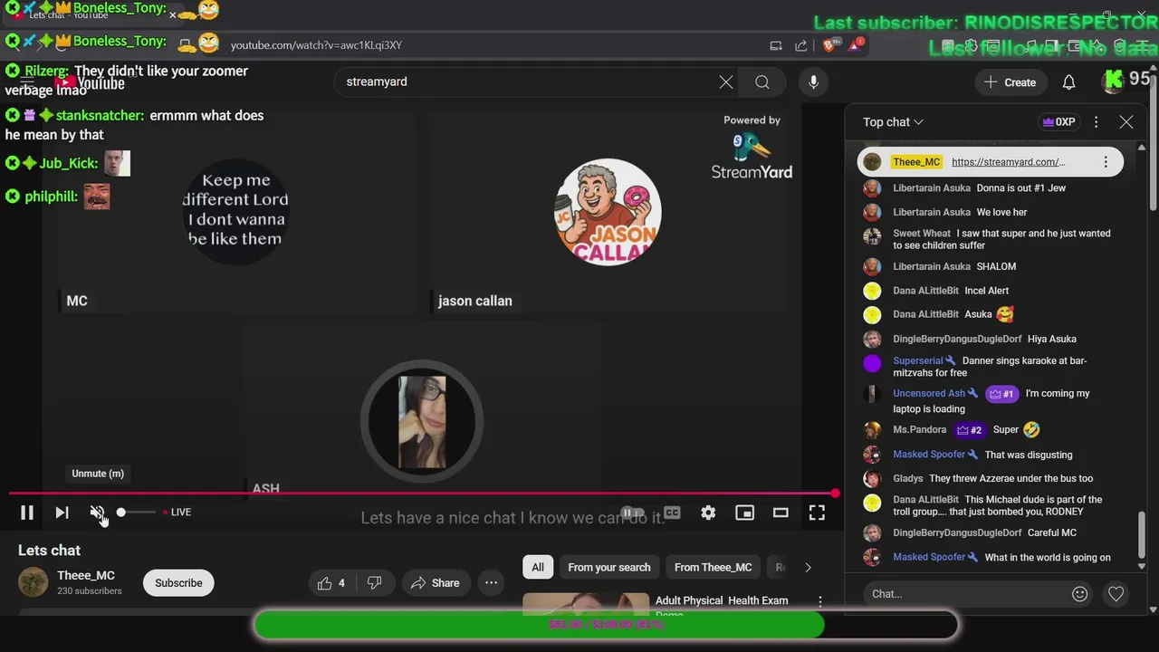
Task: Click the YouTube logo
Action: click(x=91, y=82)
